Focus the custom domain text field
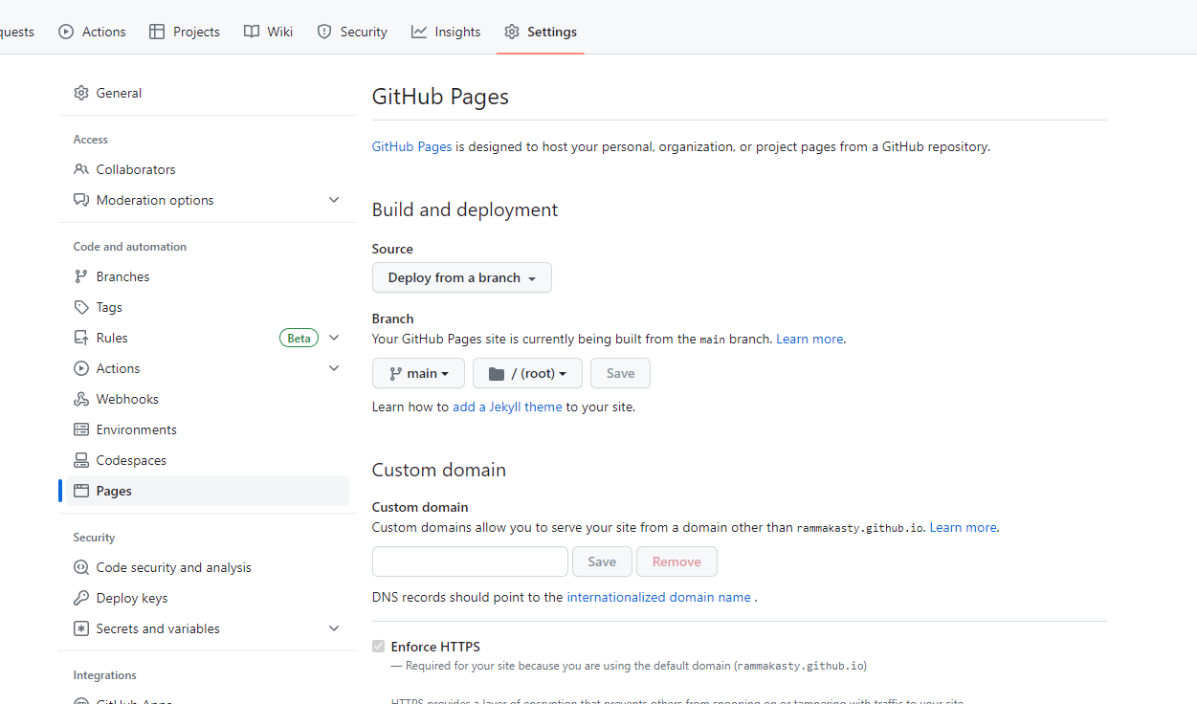 coord(470,561)
